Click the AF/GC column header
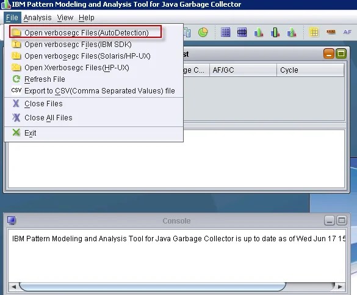 [243, 70]
